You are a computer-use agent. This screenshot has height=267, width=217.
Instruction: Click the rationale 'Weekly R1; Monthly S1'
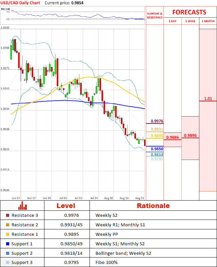120,225
